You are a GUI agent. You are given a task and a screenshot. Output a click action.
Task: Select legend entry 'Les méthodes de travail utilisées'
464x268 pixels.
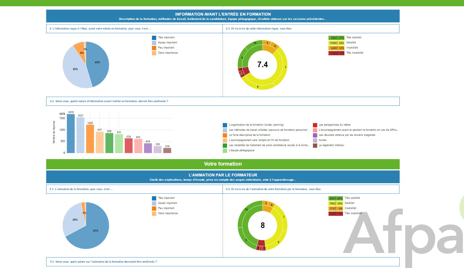266,130
